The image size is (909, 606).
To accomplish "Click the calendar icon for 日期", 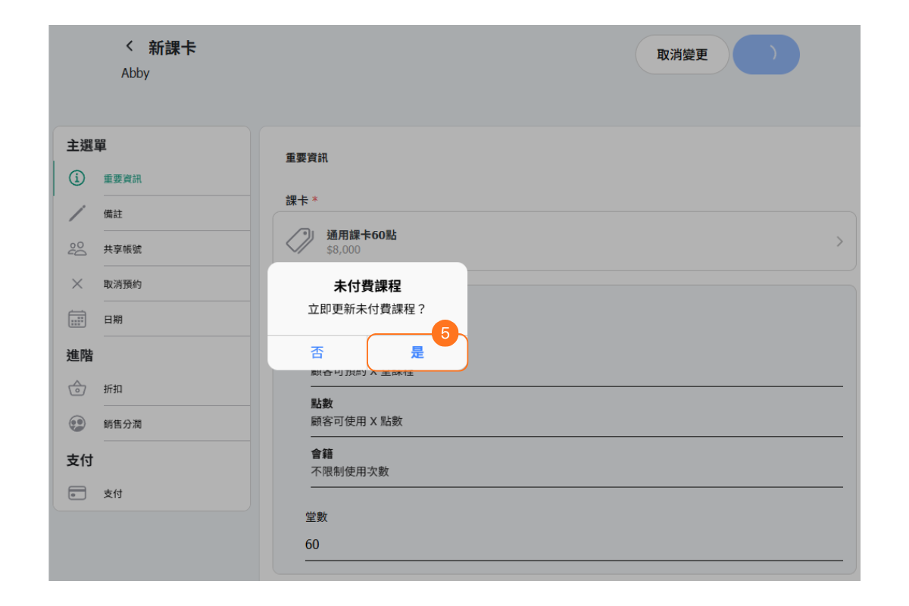I will [x=77, y=319].
